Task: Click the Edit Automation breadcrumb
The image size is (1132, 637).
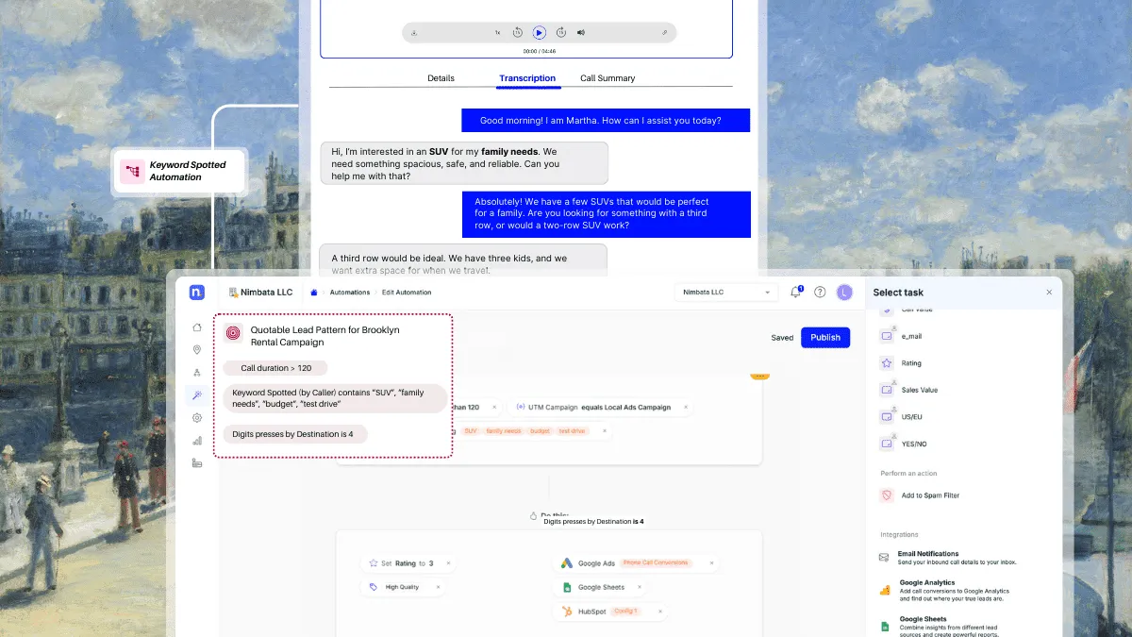Action: click(407, 293)
